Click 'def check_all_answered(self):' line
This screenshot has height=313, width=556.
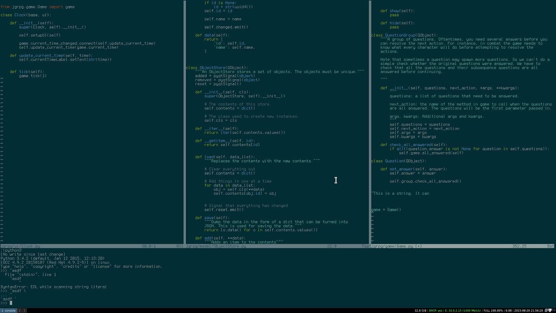point(414,145)
